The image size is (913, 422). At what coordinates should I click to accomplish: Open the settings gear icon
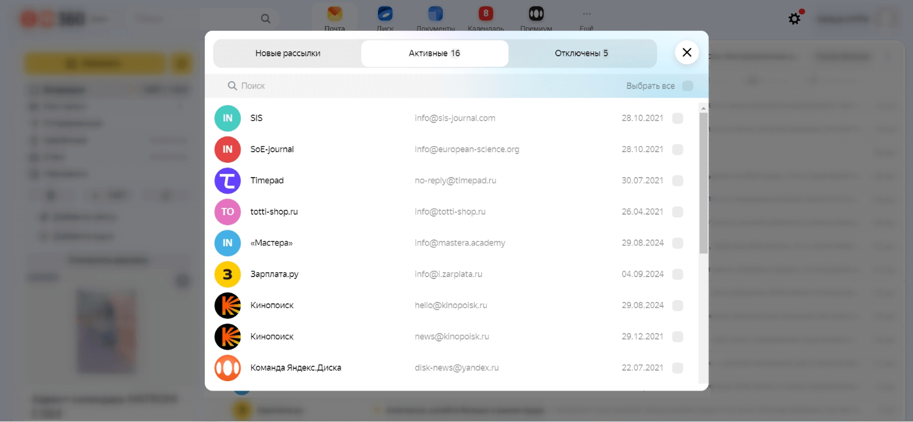click(795, 19)
